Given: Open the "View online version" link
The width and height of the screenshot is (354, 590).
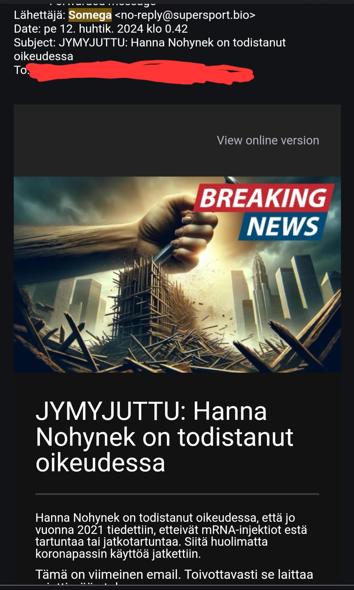Looking at the screenshot, I should 268,140.
